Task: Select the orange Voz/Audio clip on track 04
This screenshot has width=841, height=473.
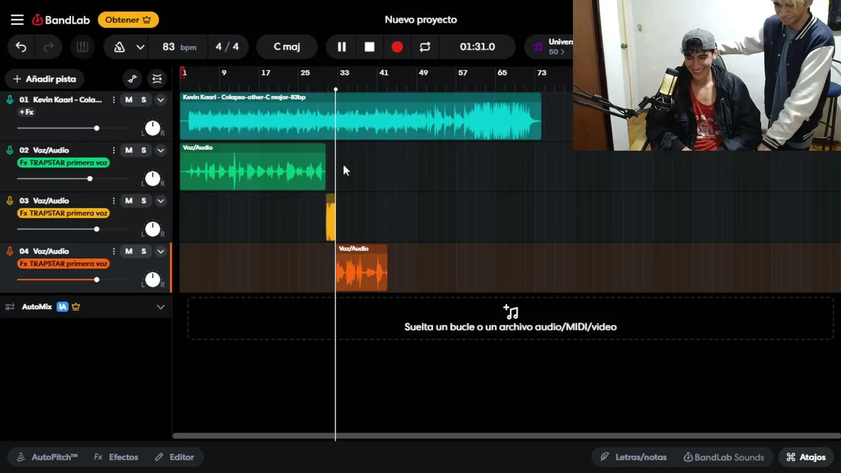Action: pos(361,268)
